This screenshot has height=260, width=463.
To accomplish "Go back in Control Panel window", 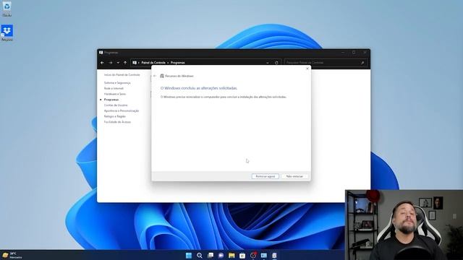I will 102,63.
